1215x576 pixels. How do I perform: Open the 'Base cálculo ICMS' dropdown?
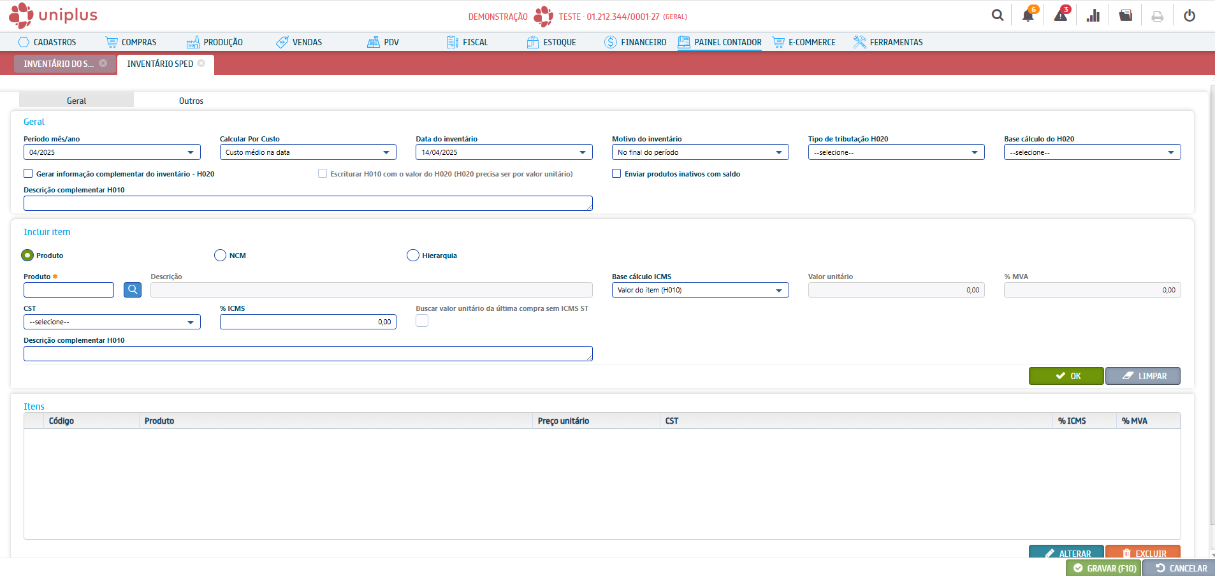point(700,290)
